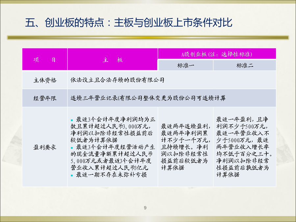Select the slide title about 创业板的特点
Image resolution: width=296 pixels, height=222 pixels.
pos(129,23)
